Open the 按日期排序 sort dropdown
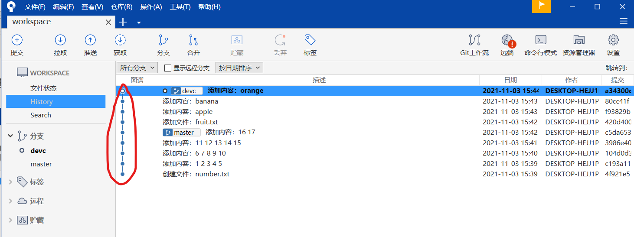This screenshot has width=634, height=237. (x=239, y=68)
